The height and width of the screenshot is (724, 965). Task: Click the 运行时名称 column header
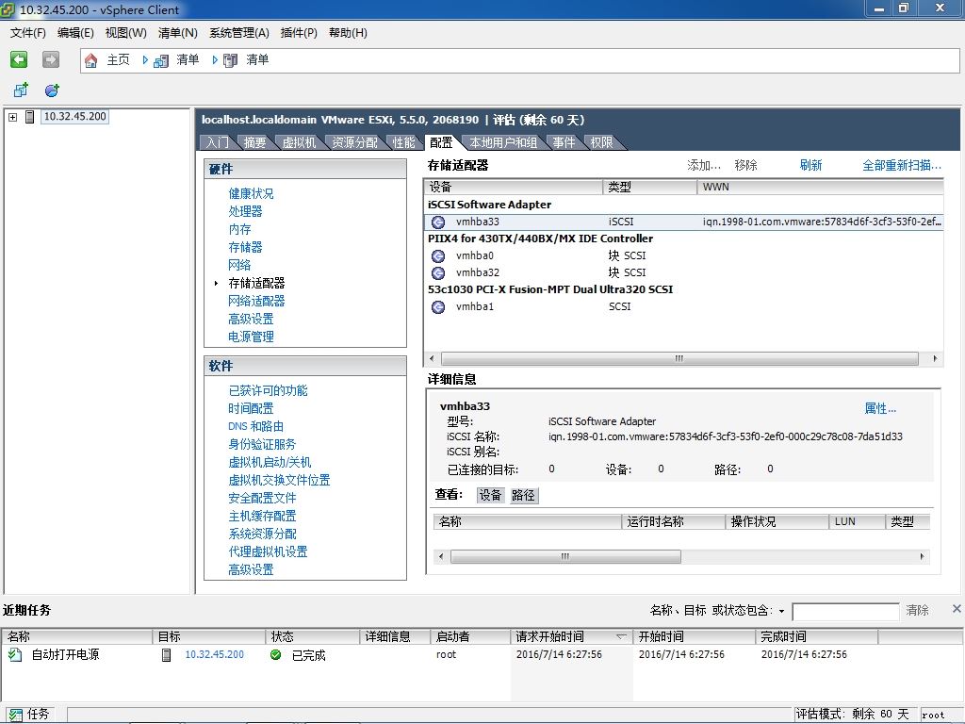674,521
